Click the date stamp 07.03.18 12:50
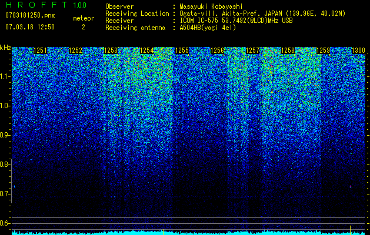 tap(30, 27)
